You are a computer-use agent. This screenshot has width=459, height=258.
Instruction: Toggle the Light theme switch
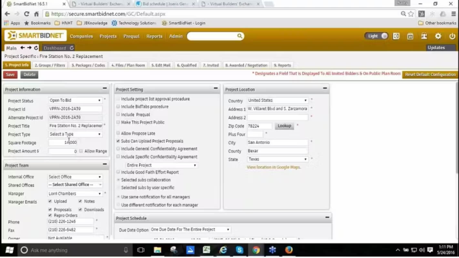click(376, 36)
